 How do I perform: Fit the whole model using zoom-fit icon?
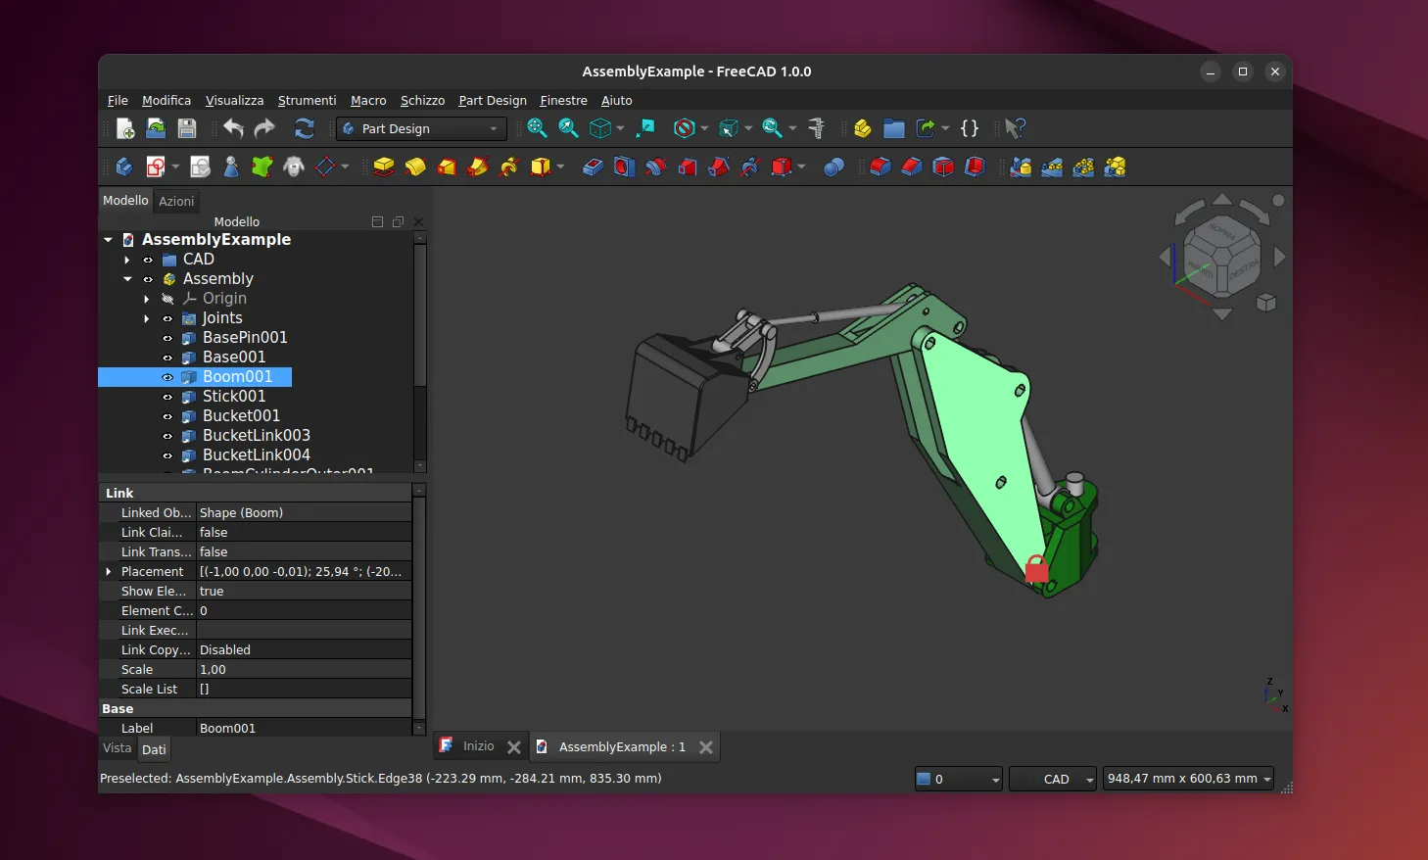tap(537, 128)
